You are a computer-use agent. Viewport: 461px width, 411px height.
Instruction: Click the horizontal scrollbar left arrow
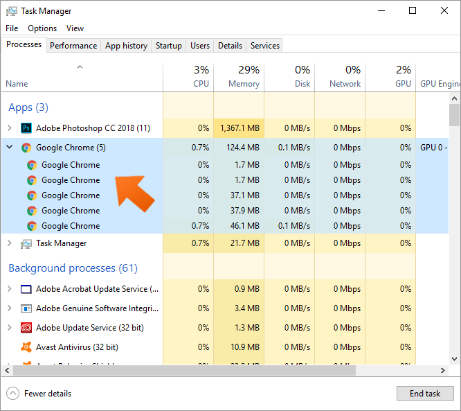click(x=7, y=371)
